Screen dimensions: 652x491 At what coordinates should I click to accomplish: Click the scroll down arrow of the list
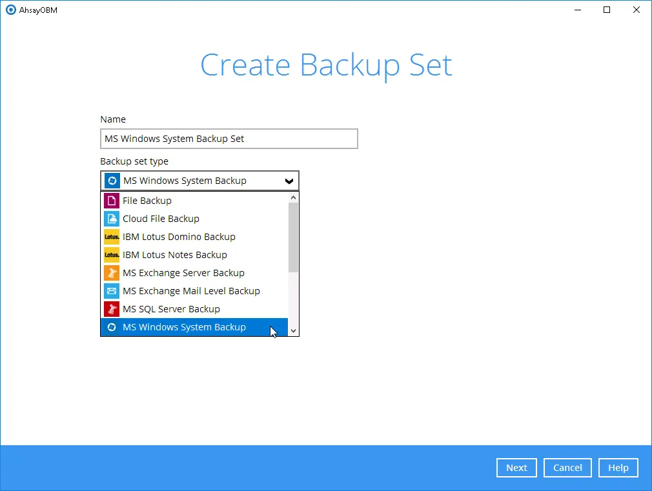[294, 330]
